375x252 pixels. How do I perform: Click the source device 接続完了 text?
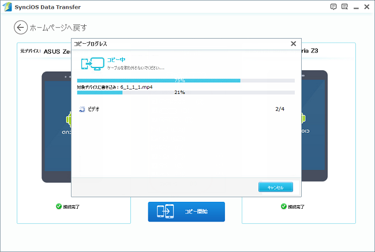72,207
